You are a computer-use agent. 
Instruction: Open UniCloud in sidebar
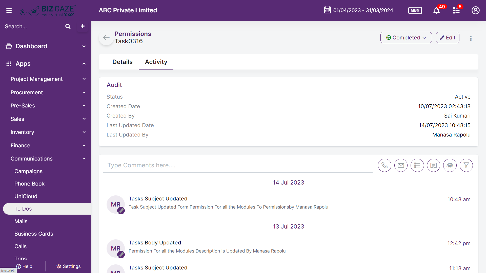coord(26,196)
